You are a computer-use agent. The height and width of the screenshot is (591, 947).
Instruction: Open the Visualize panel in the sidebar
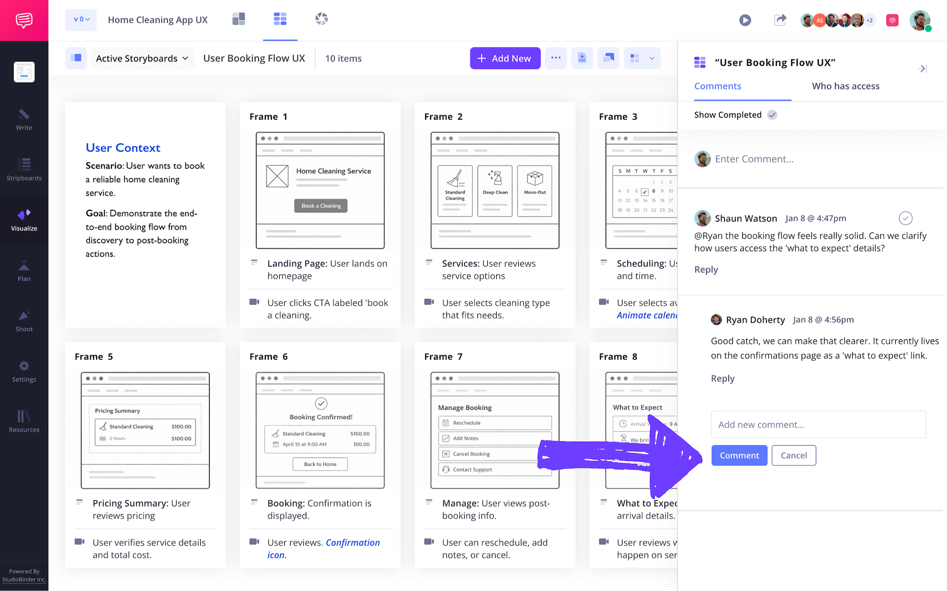[x=24, y=219]
